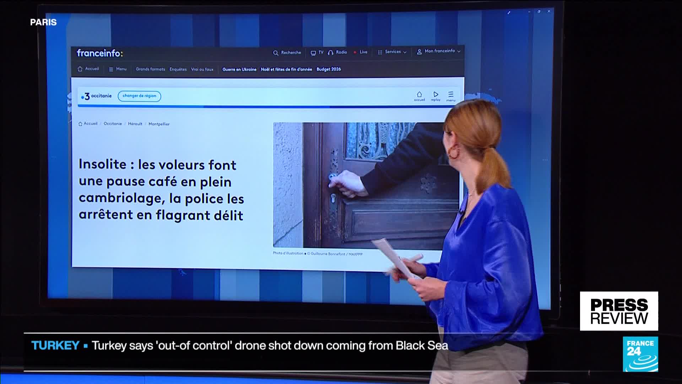Expand the Services dropdown
682x384 pixels.
[392, 52]
